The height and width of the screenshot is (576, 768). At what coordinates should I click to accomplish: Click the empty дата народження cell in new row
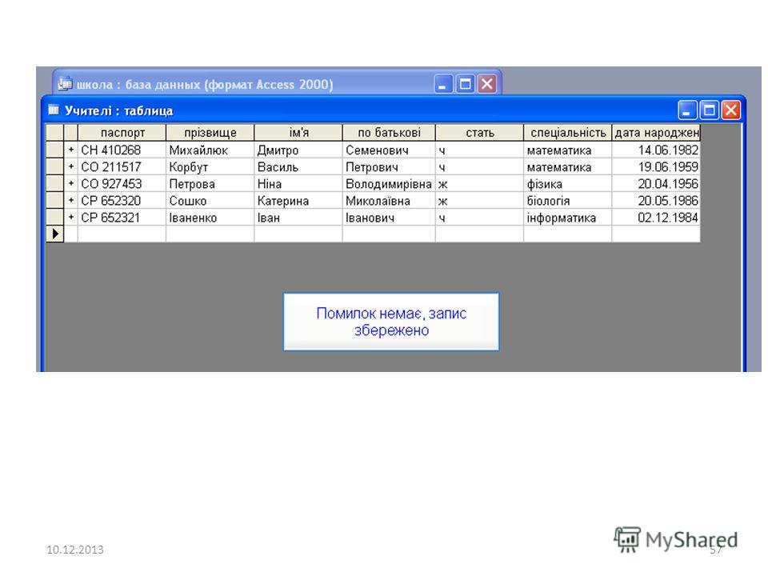point(656,234)
